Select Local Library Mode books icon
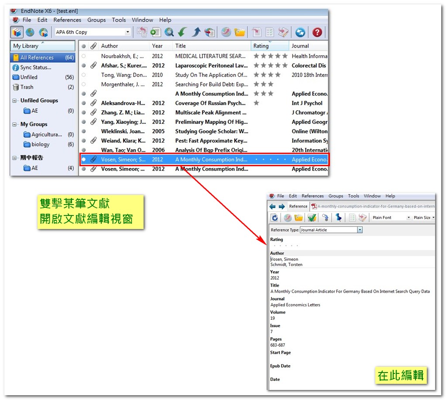446x400 pixels. pyautogui.click(x=17, y=32)
